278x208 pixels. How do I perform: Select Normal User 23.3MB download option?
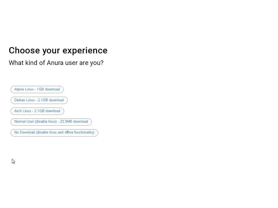pos(51,122)
